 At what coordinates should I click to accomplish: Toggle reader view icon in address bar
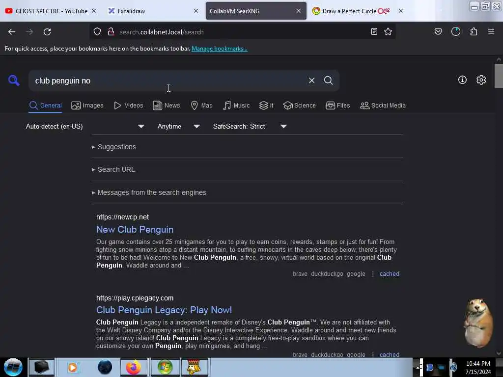click(374, 31)
